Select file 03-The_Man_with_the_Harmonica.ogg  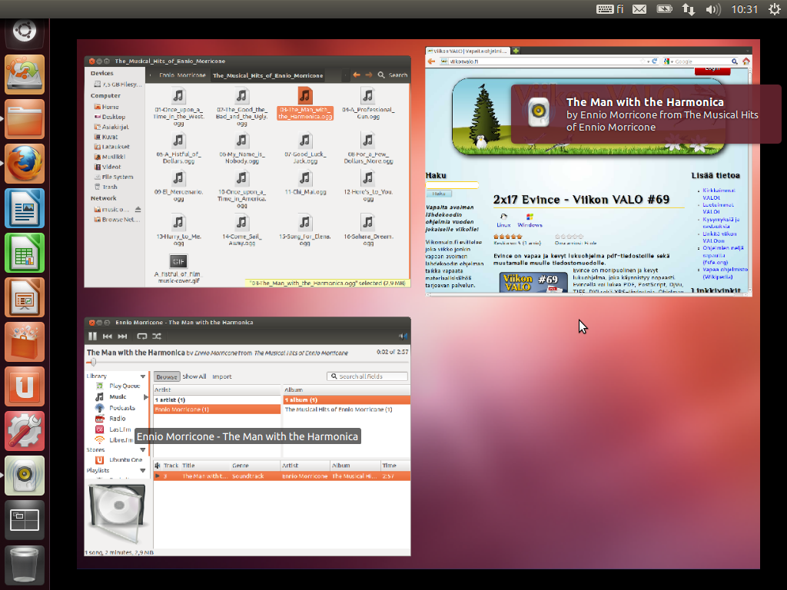[305, 104]
